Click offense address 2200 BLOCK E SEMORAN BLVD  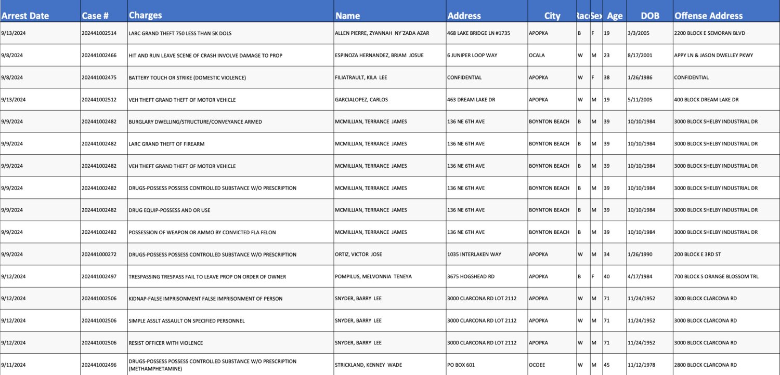726,33
